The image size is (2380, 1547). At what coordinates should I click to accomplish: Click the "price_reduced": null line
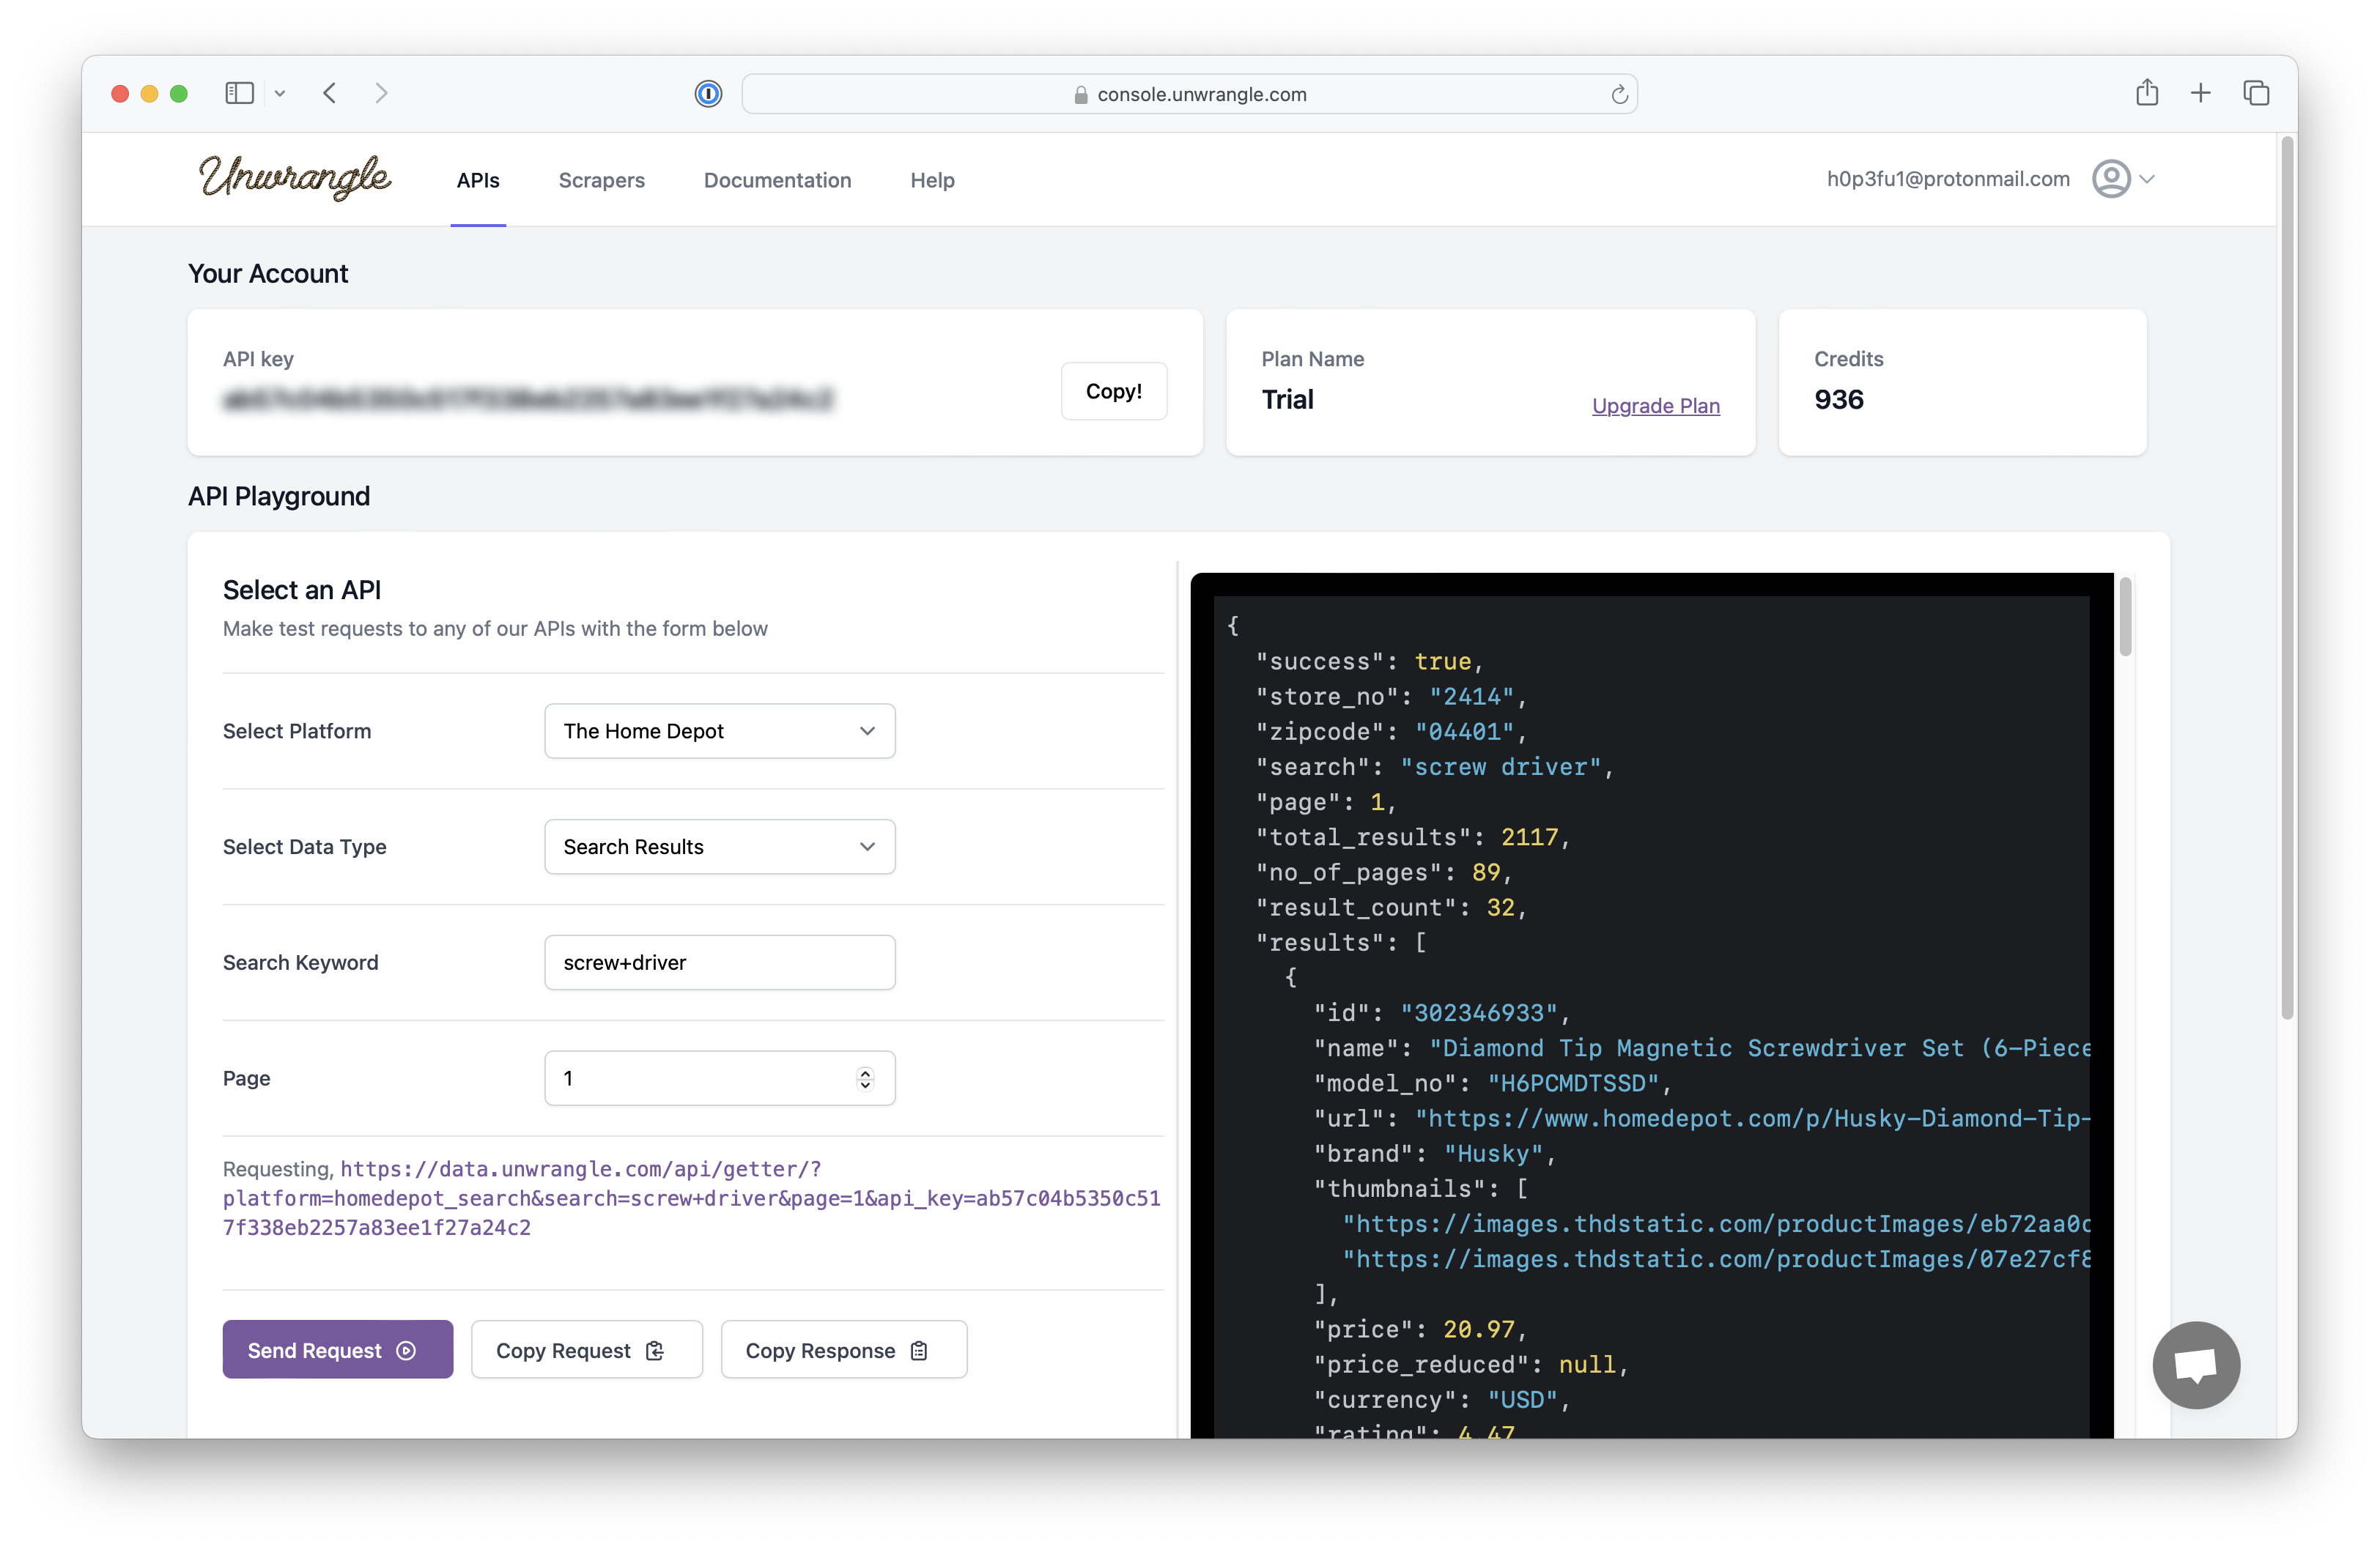pyautogui.click(x=1470, y=1365)
